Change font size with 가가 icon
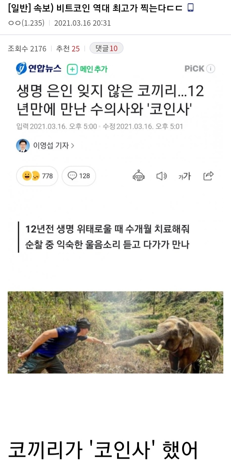The width and height of the screenshot is (231, 462). point(184,176)
